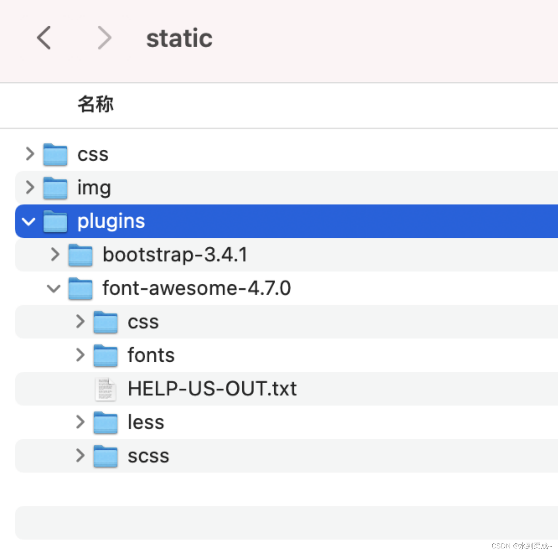Select the top-level css folder icon

tap(55, 154)
